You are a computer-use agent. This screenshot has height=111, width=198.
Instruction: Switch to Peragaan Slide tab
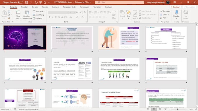tap(69, 7)
